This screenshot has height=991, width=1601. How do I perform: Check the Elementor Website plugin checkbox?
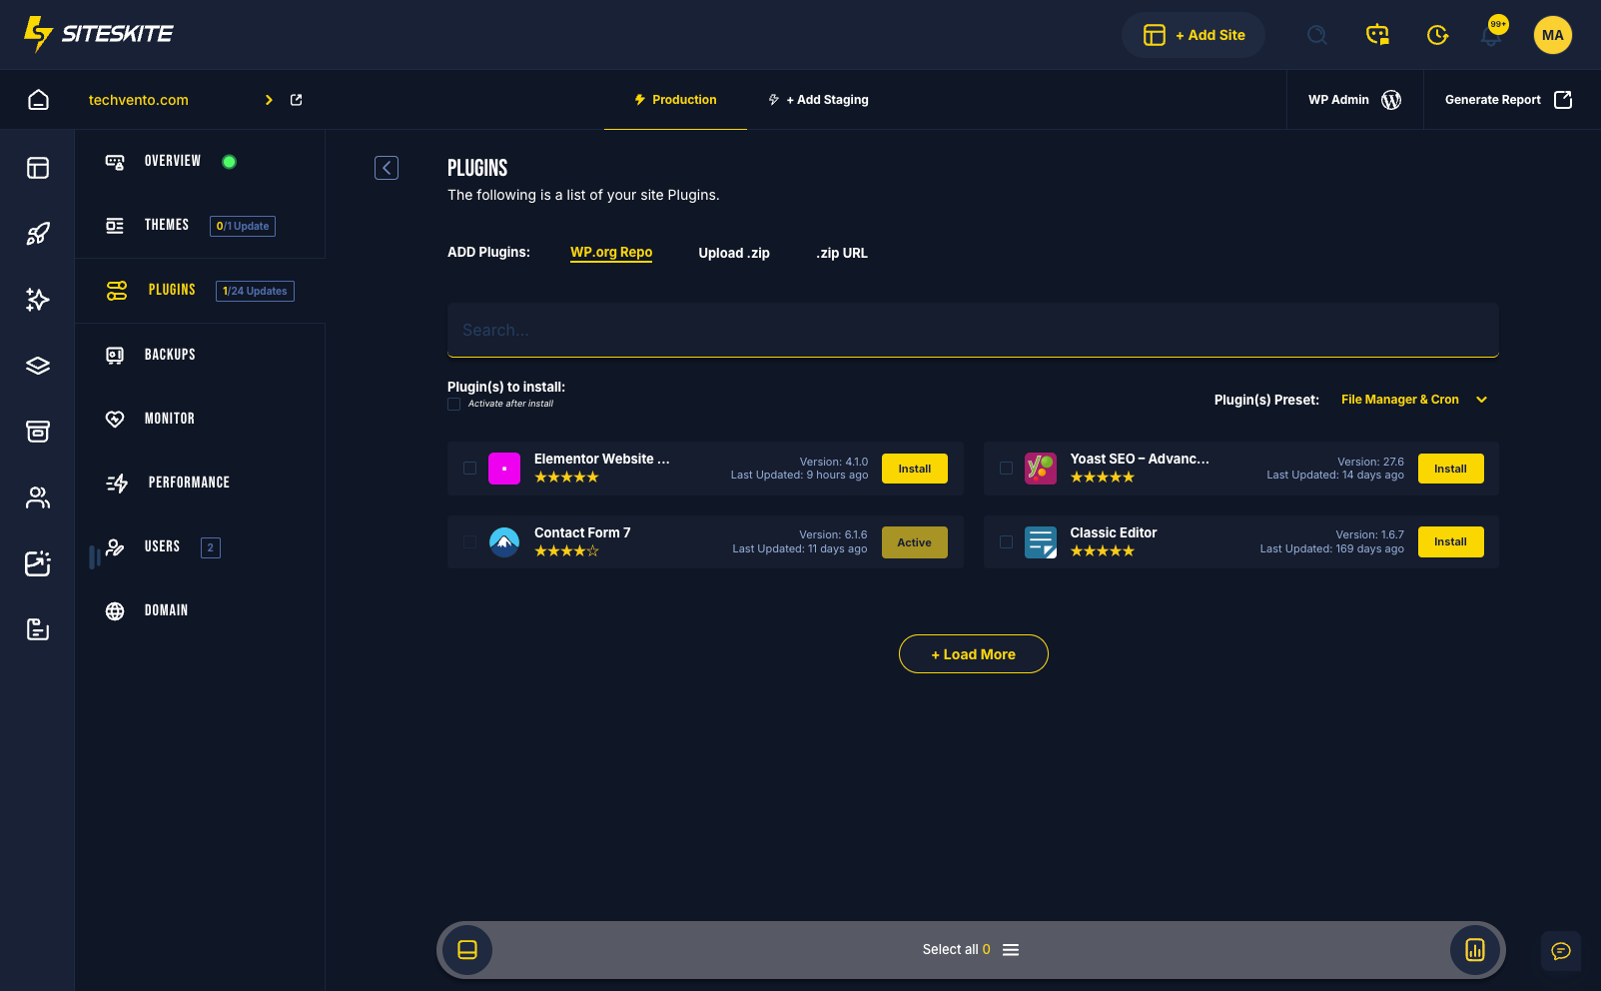click(469, 469)
